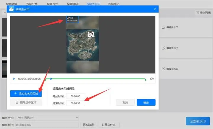Screen dimensions: 213x129
Task: Click edit icon in second list row
Action: point(163,48)
